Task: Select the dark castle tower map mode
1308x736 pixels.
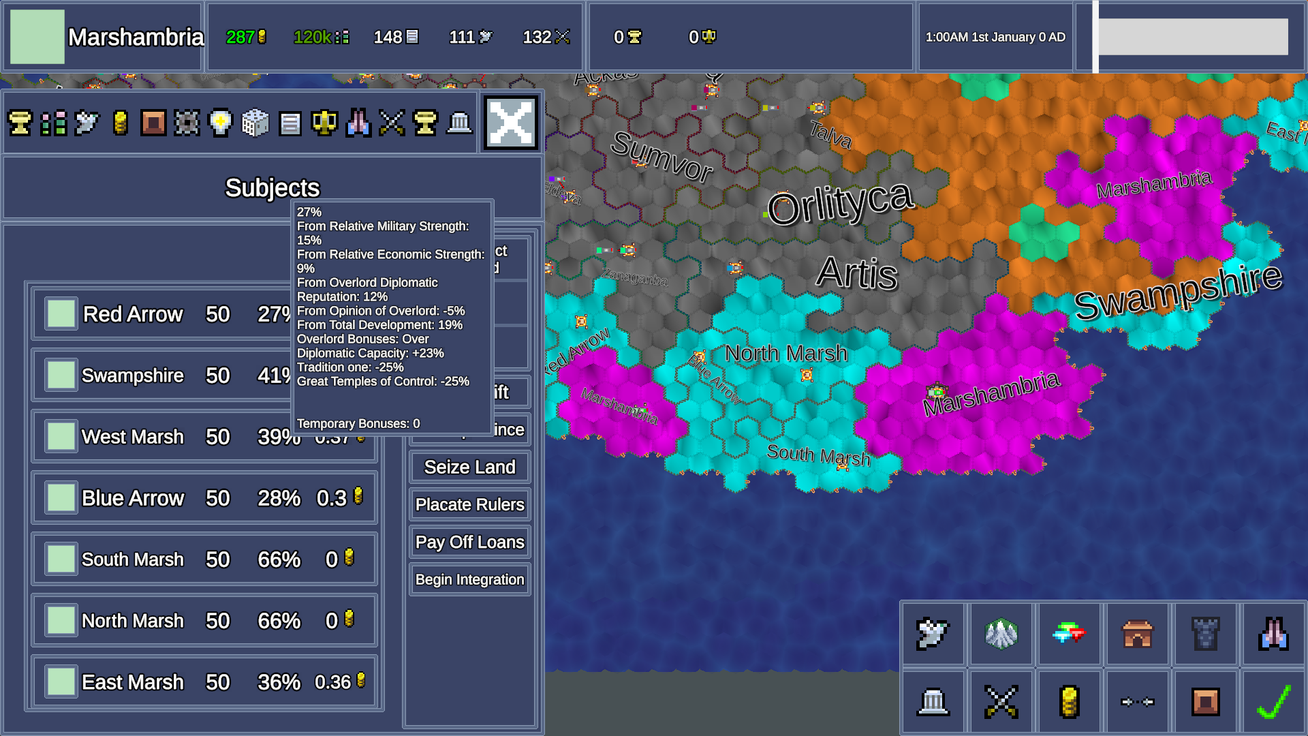Action: tap(1204, 634)
